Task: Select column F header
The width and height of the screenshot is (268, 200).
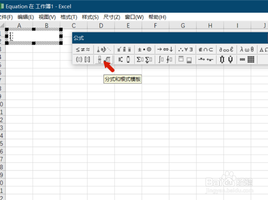Action: [155, 26]
